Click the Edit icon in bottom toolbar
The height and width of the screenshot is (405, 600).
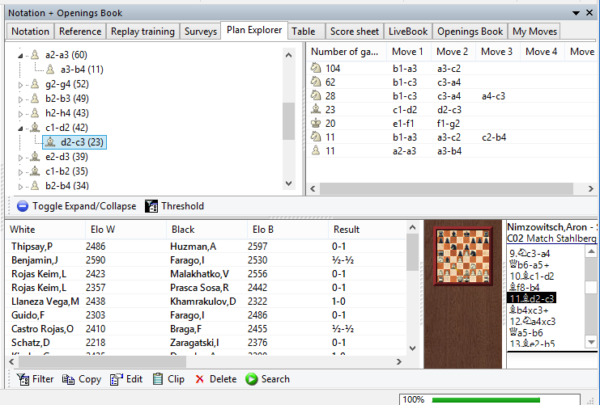(x=116, y=379)
